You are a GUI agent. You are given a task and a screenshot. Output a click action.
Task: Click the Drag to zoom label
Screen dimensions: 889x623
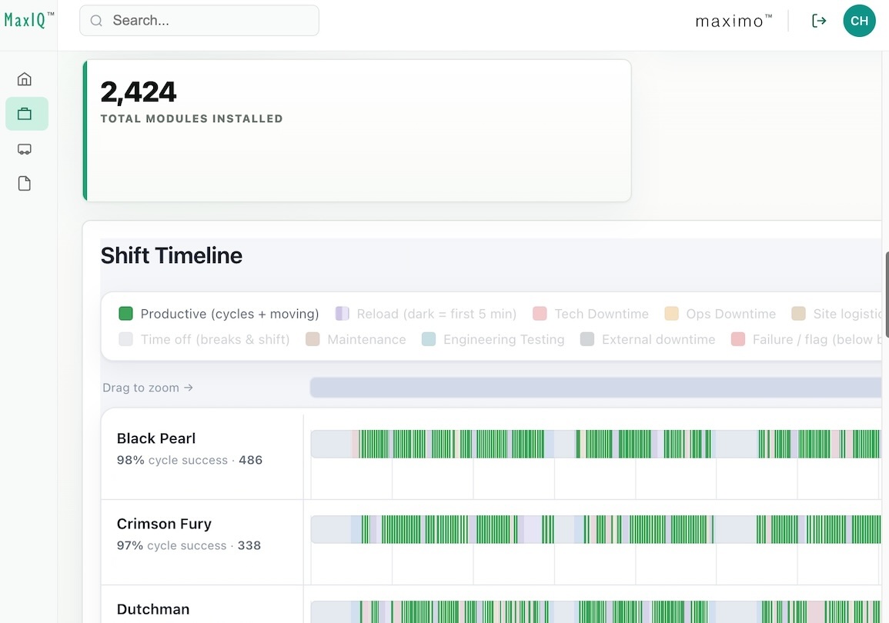click(148, 388)
